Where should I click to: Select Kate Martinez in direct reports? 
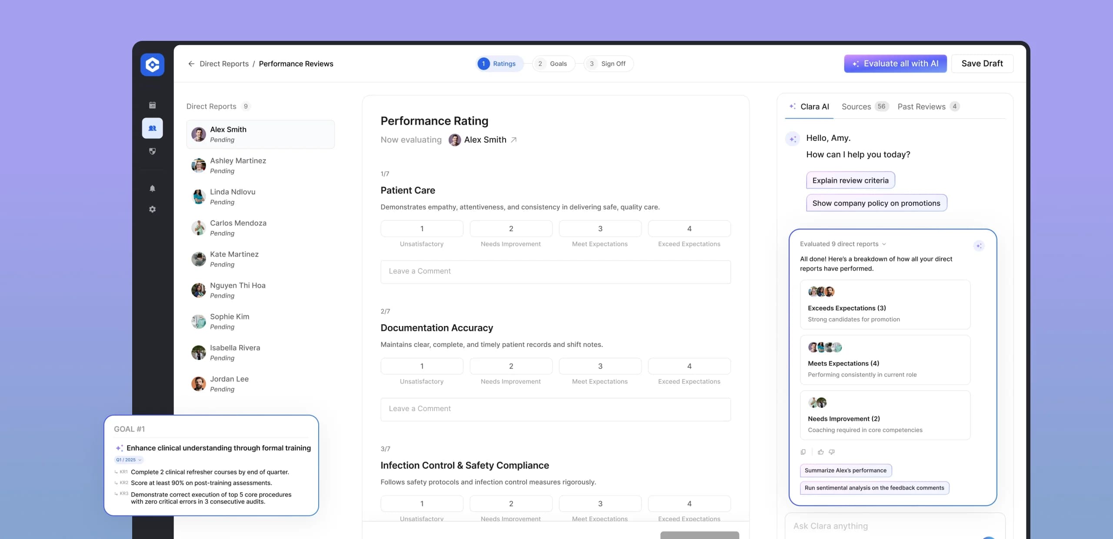(260, 259)
